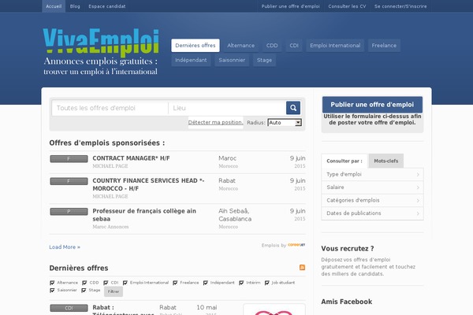
Task: Go to Accueil in the top navigation
Action: point(54,6)
